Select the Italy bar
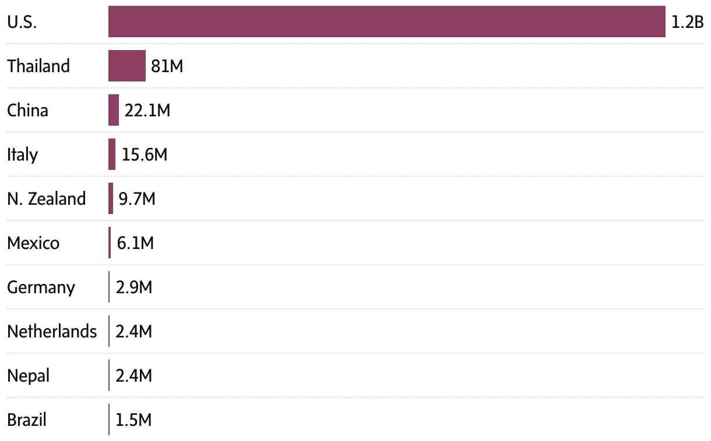Image resolution: width=711 pixels, height=441 pixels. click(x=112, y=154)
